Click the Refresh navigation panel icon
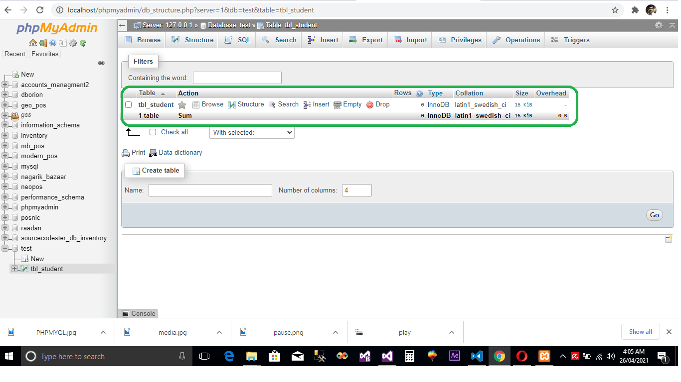The width and height of the screenshot is (681, 382). [82, 43]
